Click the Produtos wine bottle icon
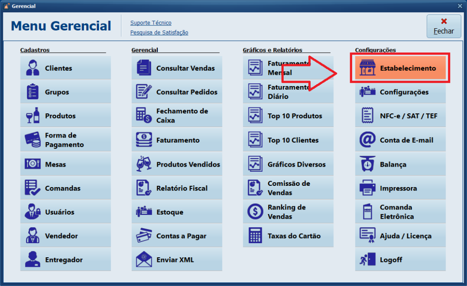467x286 pixels. (x=32, y=116)
